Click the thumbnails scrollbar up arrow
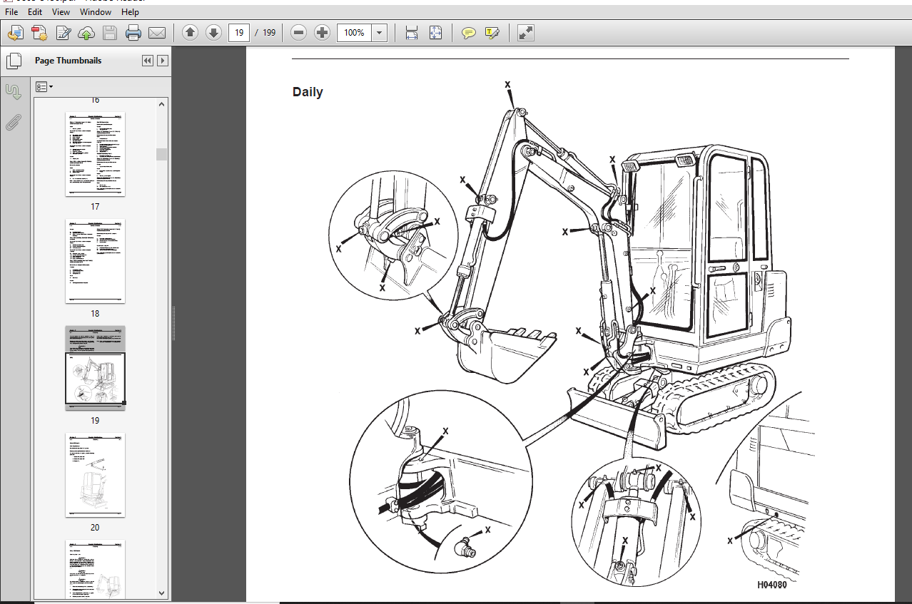 pos(162,104)
